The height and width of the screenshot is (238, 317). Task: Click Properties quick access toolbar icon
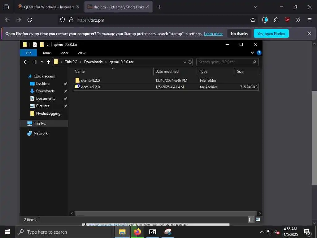click(35, 45)
